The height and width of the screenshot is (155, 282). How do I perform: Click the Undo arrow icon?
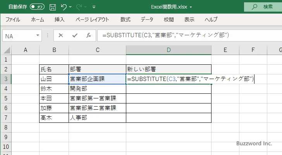click(x=64, y=7)
